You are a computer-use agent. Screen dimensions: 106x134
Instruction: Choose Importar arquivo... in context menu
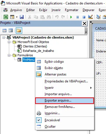[x=65, y=94]
